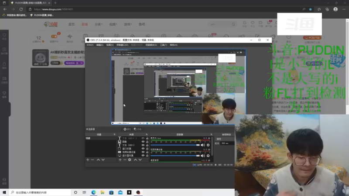Image resolution: width=349 pixels, height=196 pixels.
Task: Open the Douyu search magnifier icon
Action: pyautogui.click(x=233, y=24)
